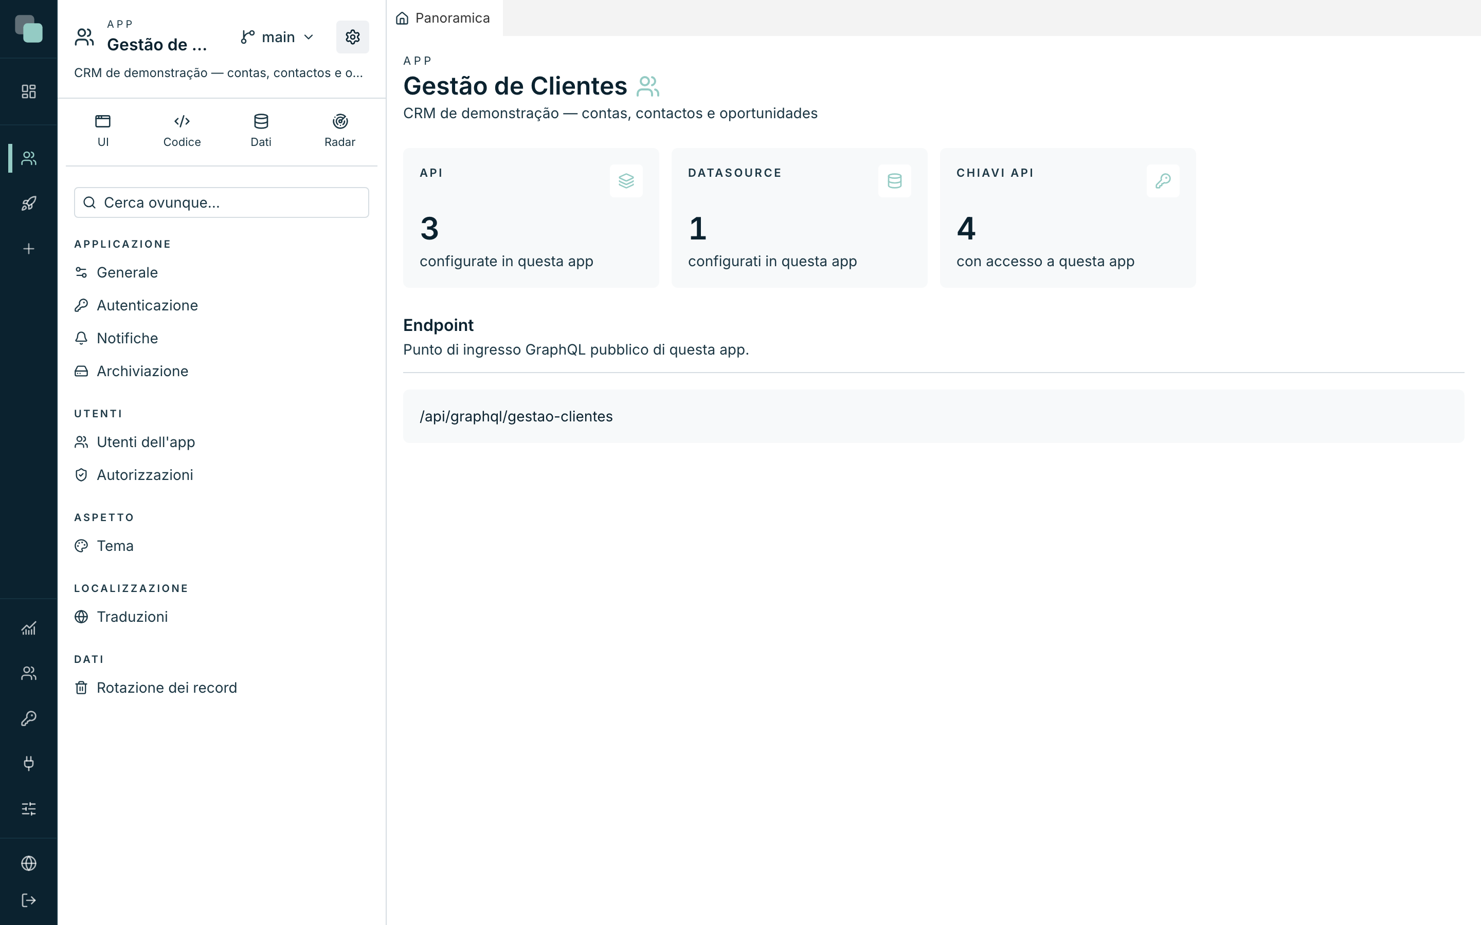Open app settings gear button
1481x925 pixels.
[x=352, y=36]
